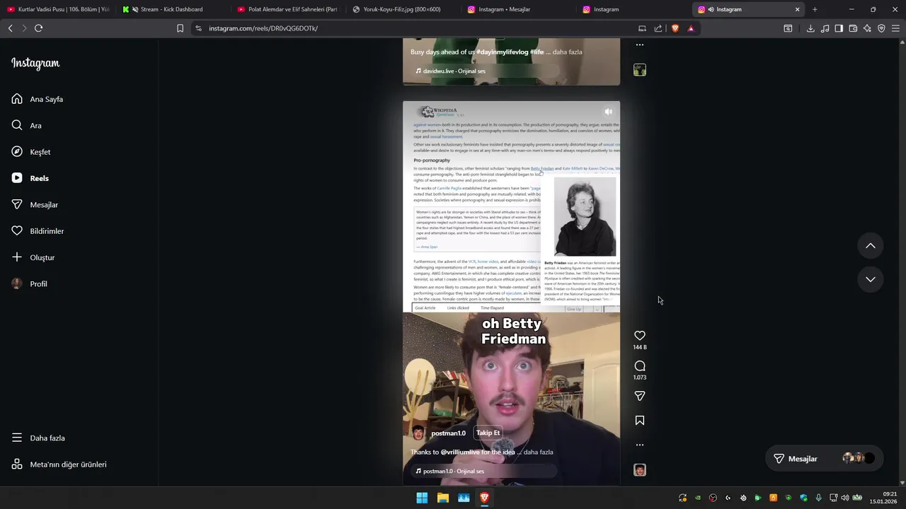
Task: Open floating Mesajlar panel
Action: pos(825,459)
